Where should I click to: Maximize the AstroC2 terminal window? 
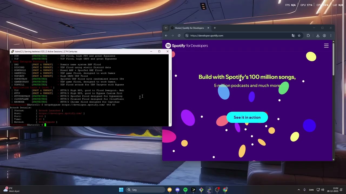(x=159, y=51)
